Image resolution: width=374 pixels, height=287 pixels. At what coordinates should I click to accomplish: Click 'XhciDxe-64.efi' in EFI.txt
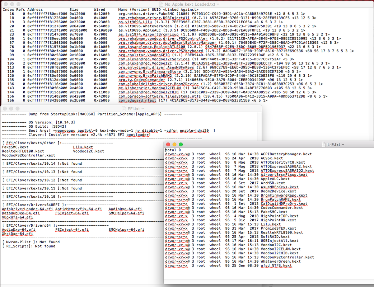click(x=18, y=234)
